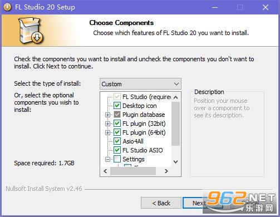The height and width of the screenshot is (217, 280).
Task: Collapse the Settings tree node
Action: point(107,159)
